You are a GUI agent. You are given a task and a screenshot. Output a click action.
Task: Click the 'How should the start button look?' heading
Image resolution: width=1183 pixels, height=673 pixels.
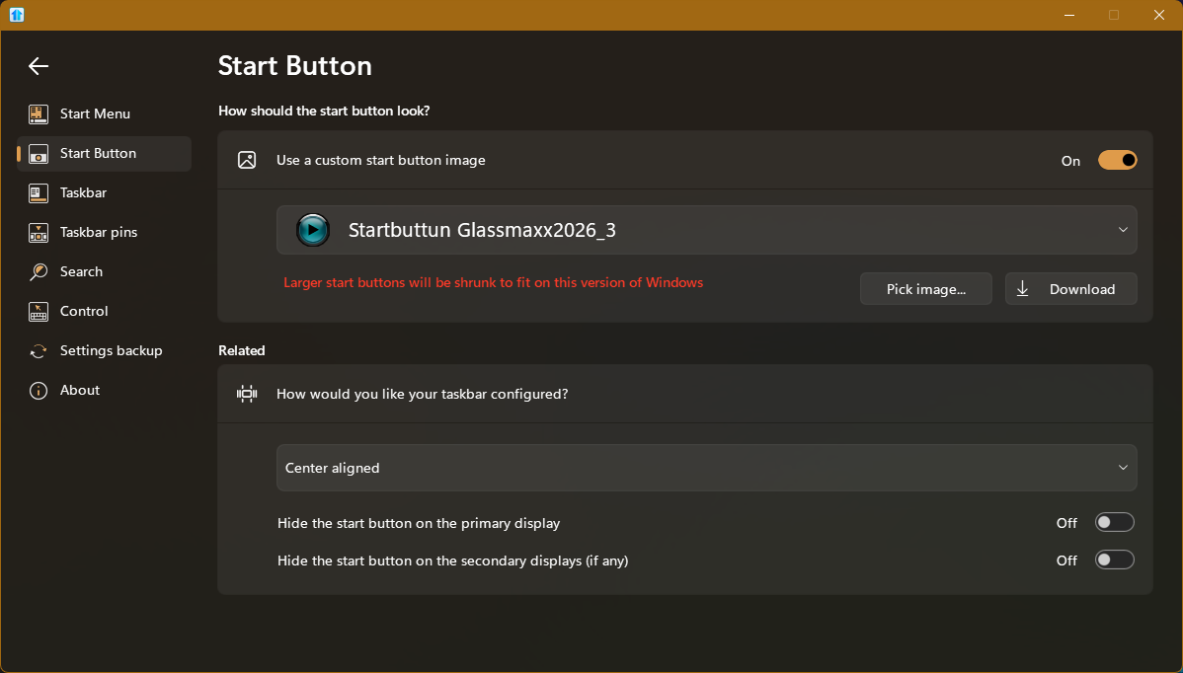324,111
